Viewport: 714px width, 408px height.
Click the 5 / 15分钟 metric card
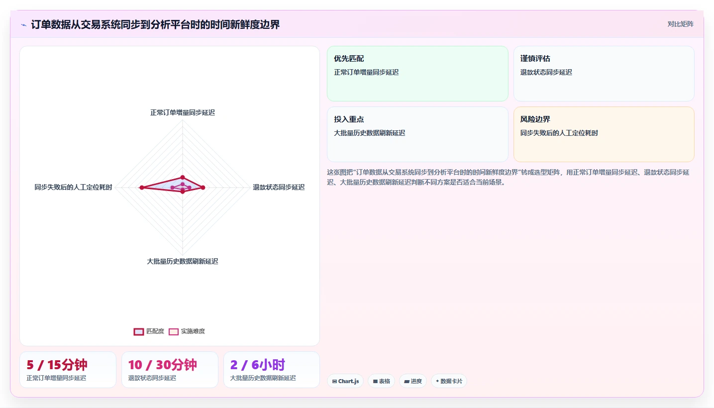(x=68, y=370)
